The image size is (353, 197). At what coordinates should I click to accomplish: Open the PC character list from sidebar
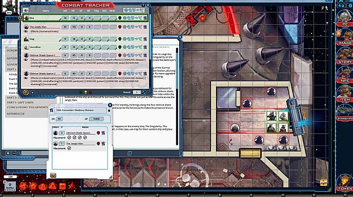coord(345,18)
